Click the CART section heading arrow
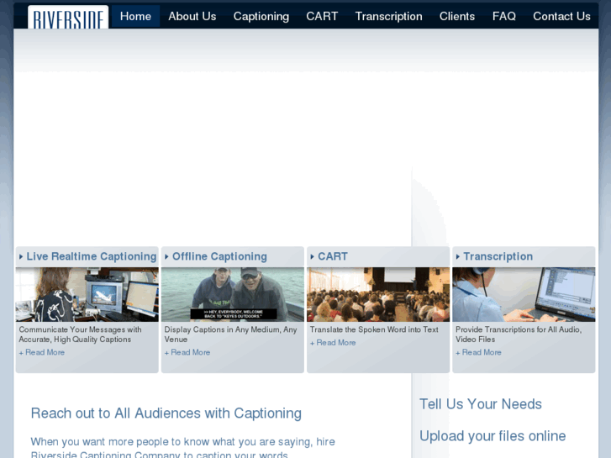611x458 pixels. [312, 257]
